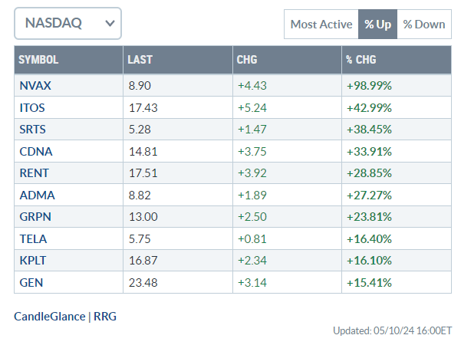Viewport: 461px width, 345px height.
Task: Open the CandleGlance link
Action: (50, 316)
